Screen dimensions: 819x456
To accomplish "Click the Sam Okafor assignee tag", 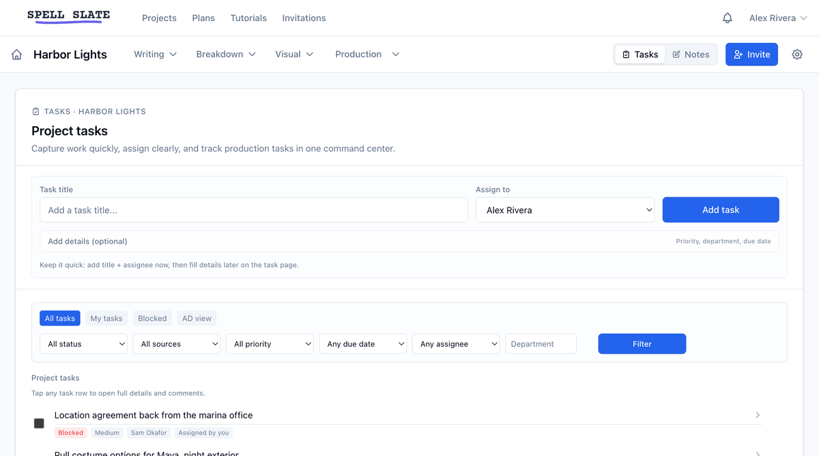I will [149, 433].
